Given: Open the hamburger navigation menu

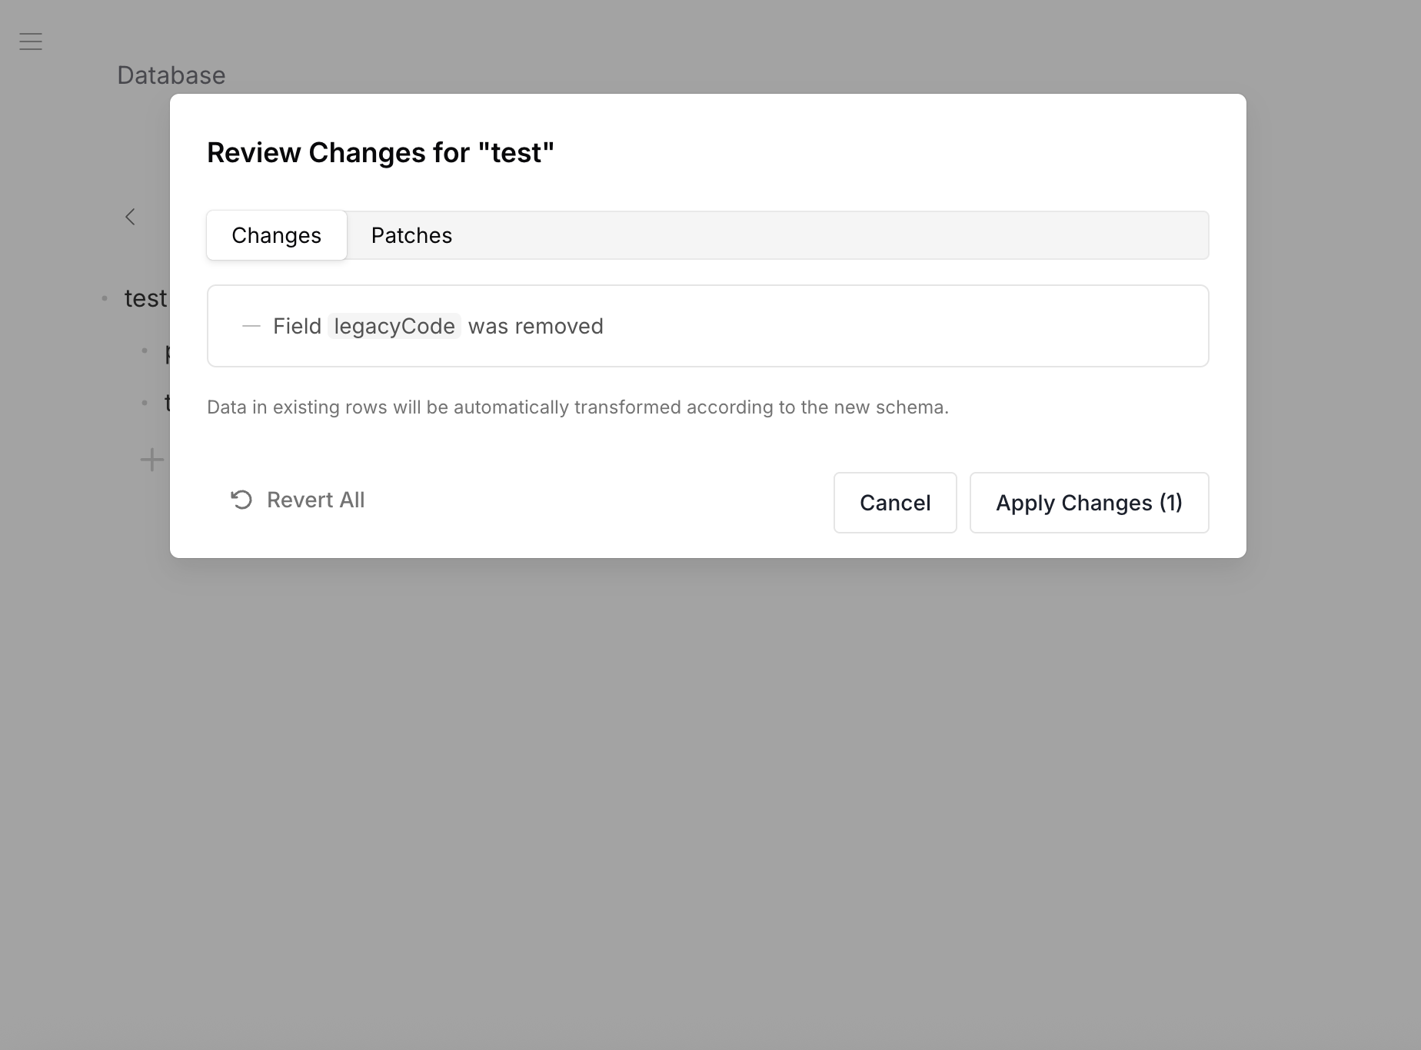Looking at the screenshot, I should tap(30, 42).
